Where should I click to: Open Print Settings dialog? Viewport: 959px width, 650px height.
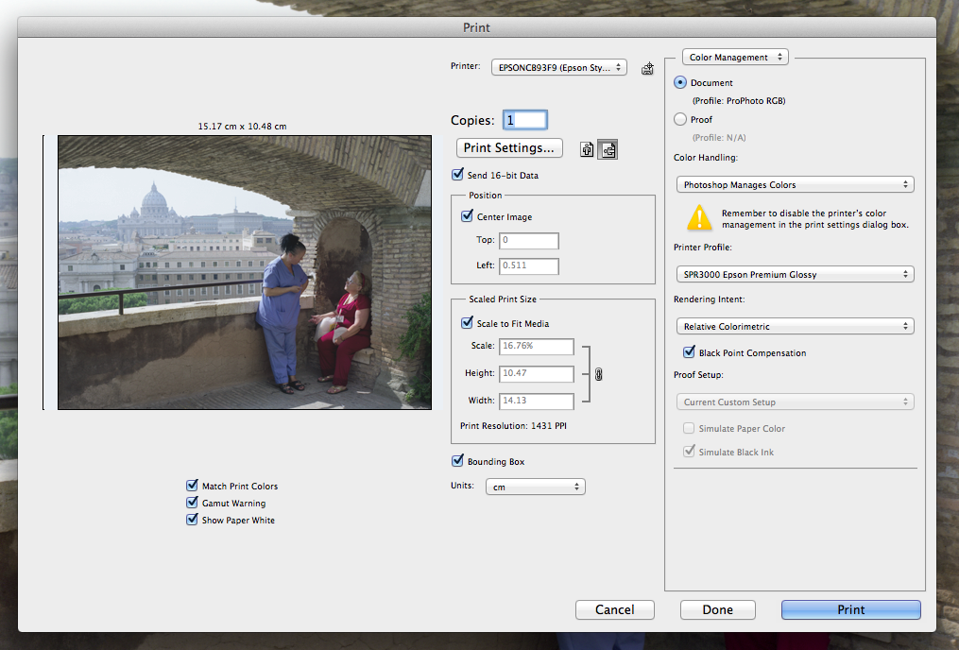(x=509, y=148)
